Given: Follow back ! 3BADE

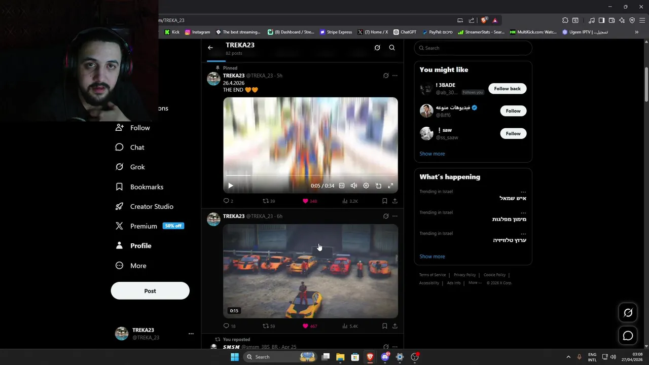Looking at the screenshot, I should (x=508, y=89).
